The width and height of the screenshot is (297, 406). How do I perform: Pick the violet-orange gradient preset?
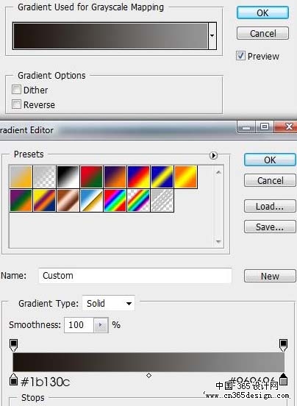coord(115,177)
